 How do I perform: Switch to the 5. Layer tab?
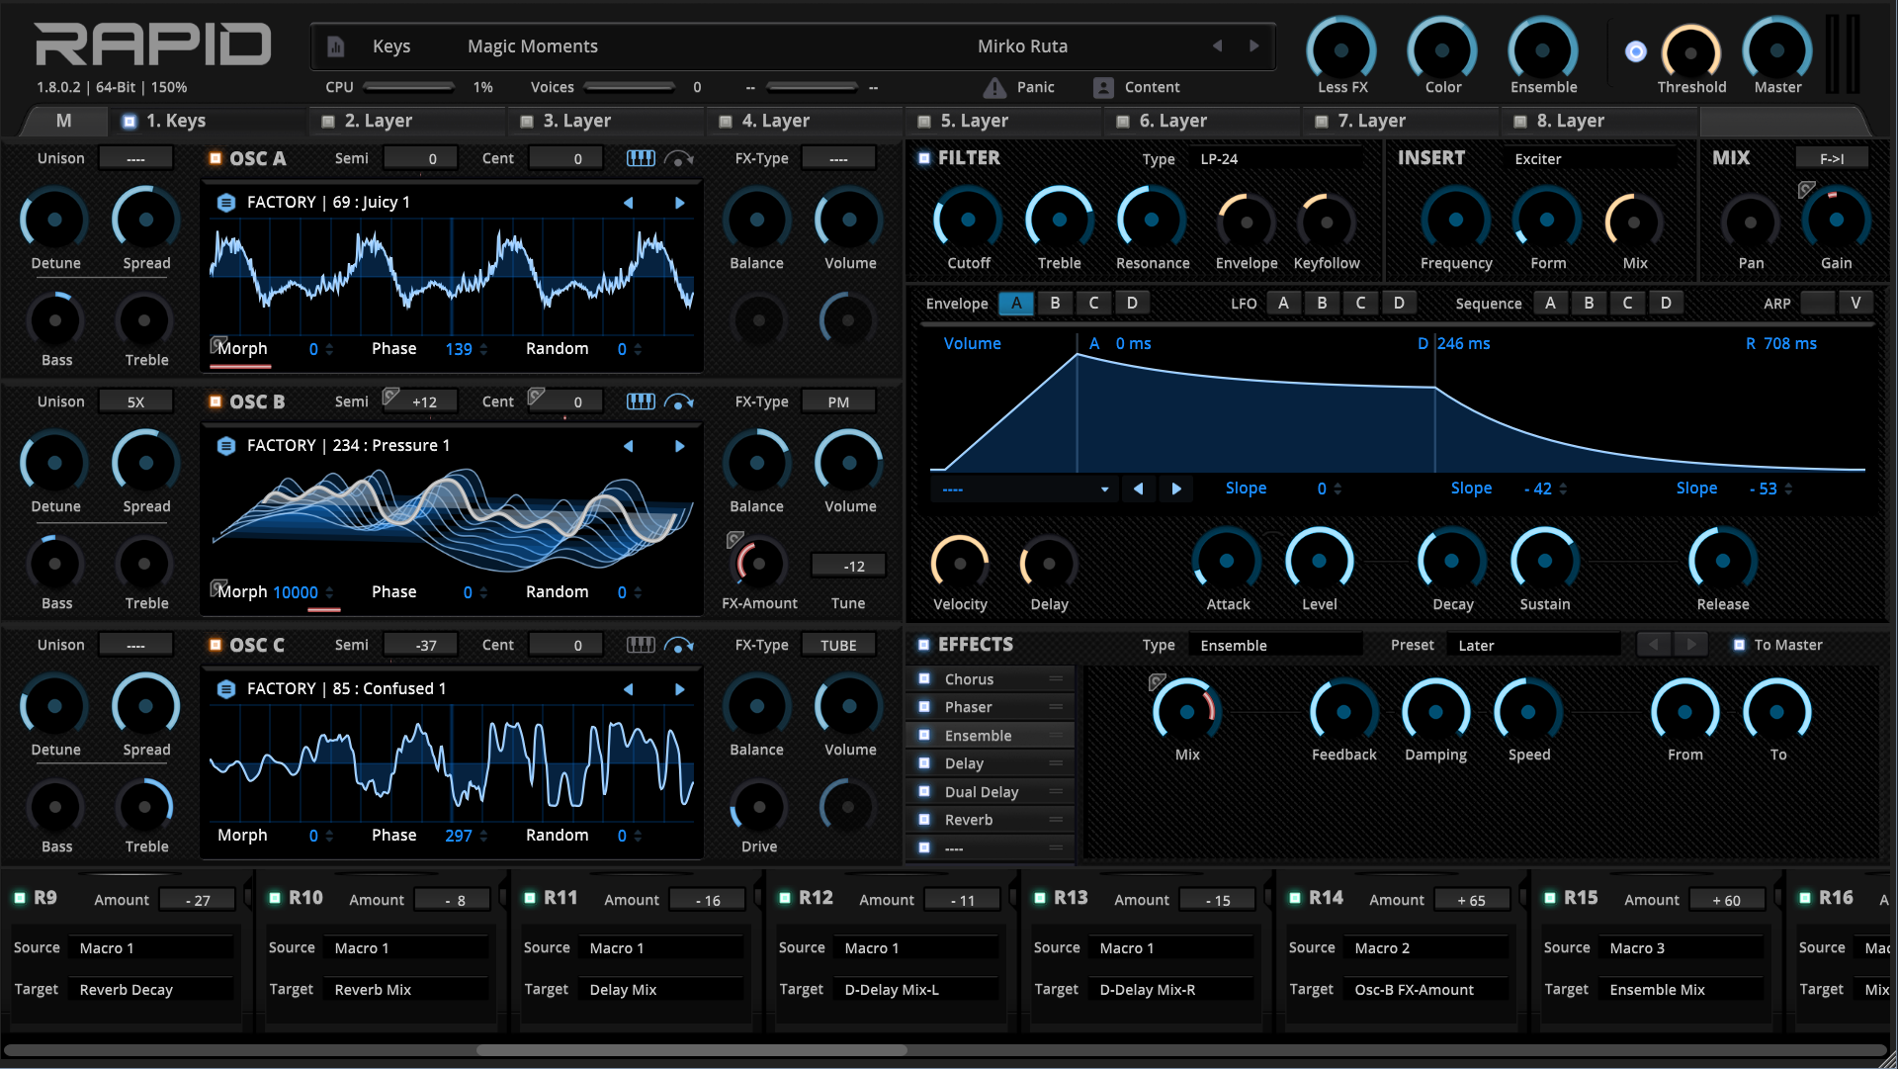(x=1003, y=121)
